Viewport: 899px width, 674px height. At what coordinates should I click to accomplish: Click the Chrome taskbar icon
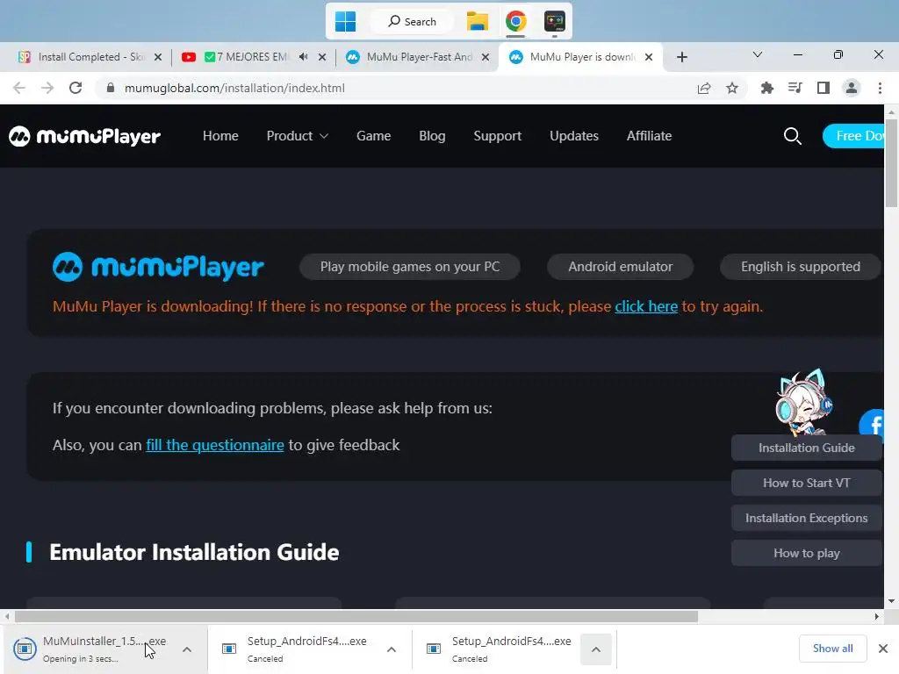[515, 22]
